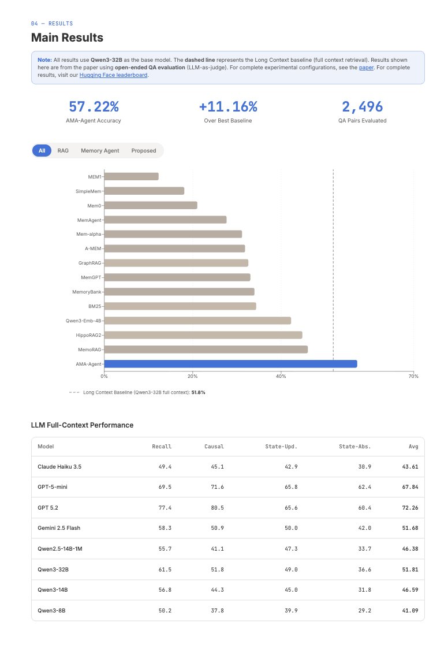This screenshot has height=646, width=448.
Task: Select the All filter tab
Action: point(42,151)
